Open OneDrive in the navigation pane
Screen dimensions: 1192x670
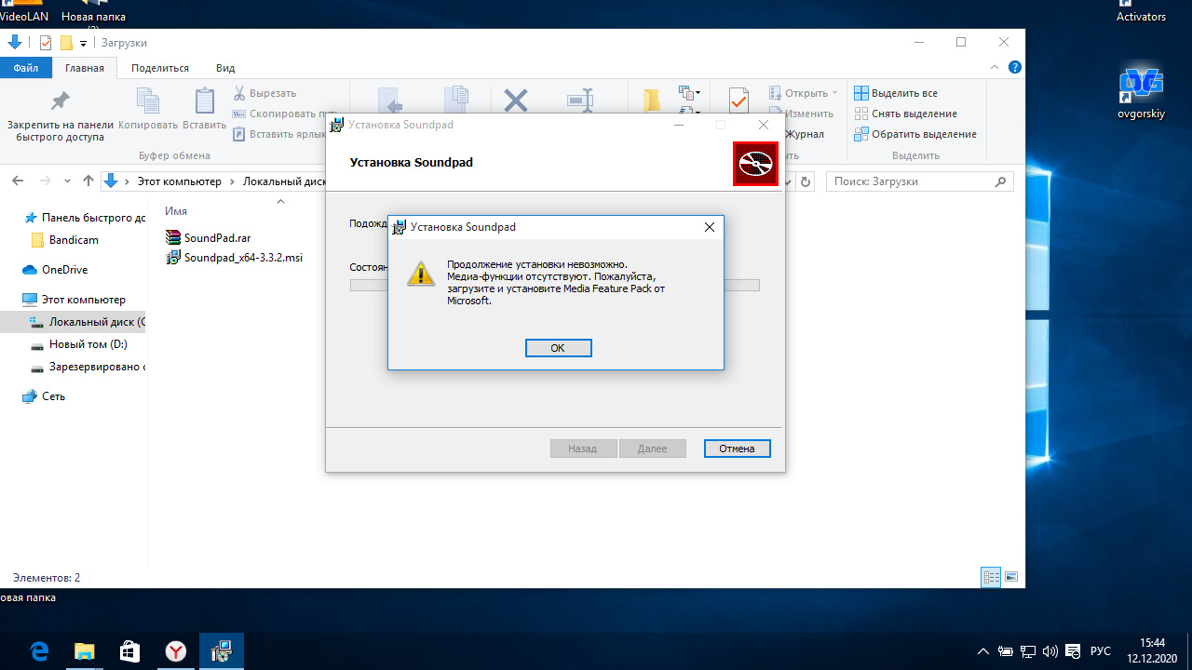pos(55,270)
